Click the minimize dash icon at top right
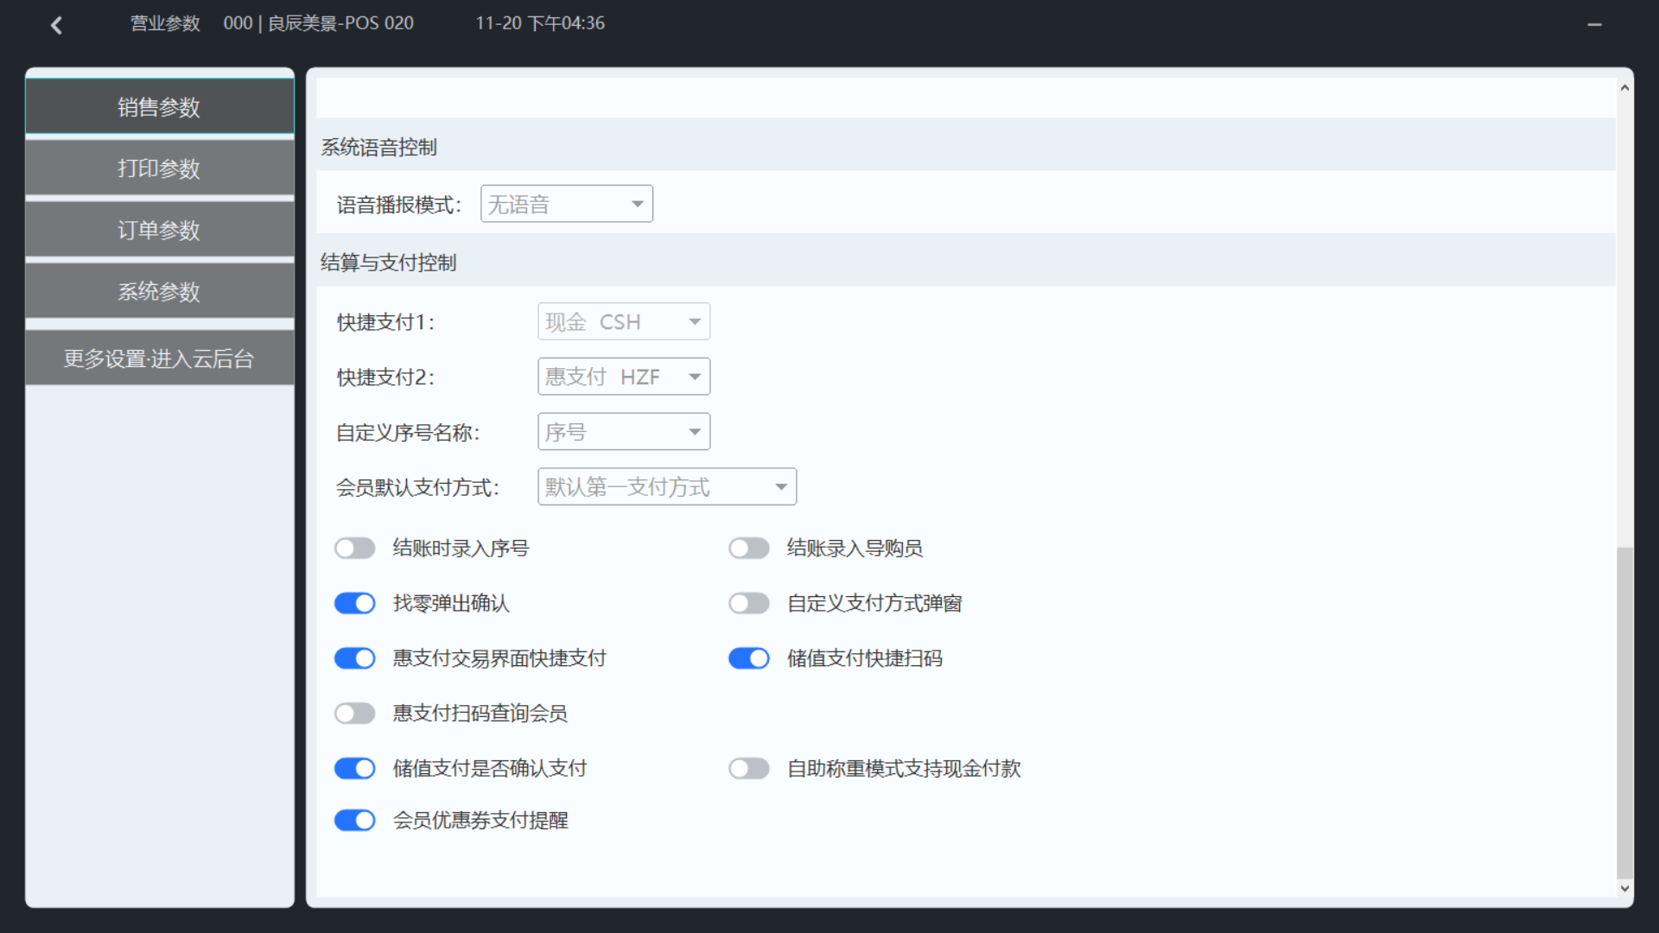Image resolution: width=1659 pixels, height=933 pixels. click(1594, 25)
